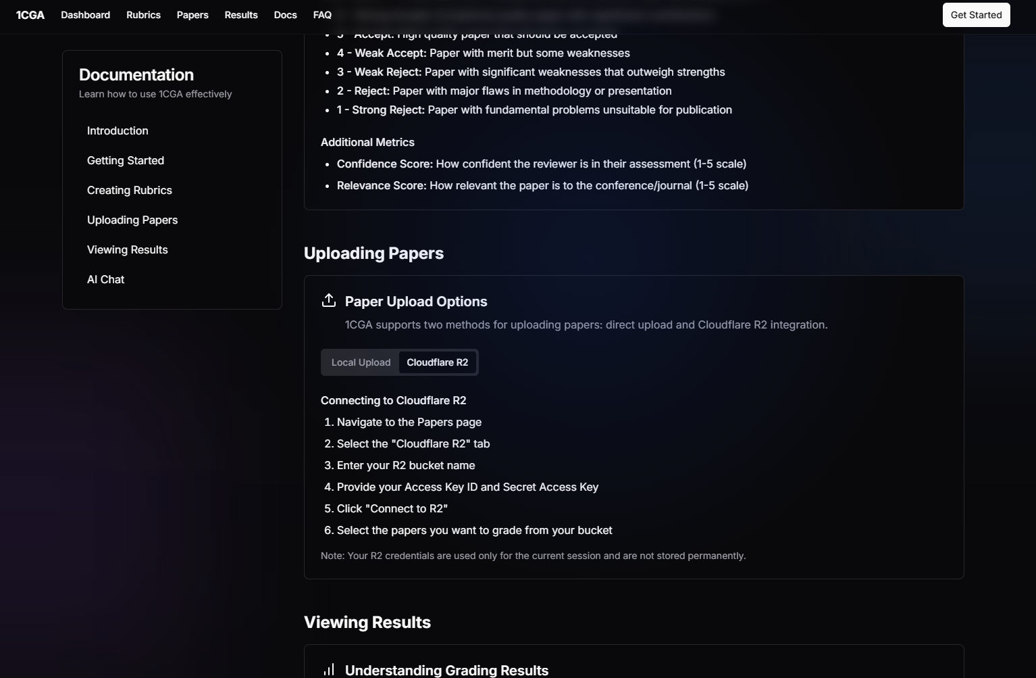Click the bar chart icon near Understanding Grading Results

[x=329, y=670]
